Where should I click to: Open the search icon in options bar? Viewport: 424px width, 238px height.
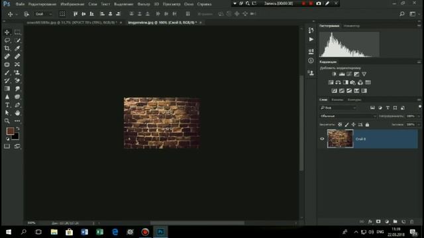pos(402,14)
